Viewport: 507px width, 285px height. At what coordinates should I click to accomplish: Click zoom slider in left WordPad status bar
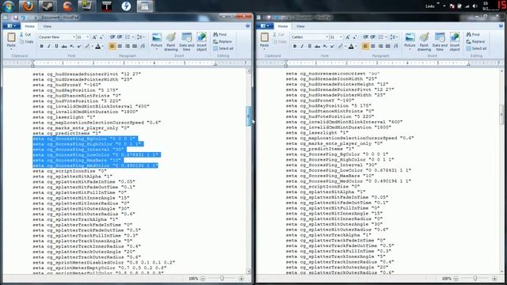click(222, 278)
